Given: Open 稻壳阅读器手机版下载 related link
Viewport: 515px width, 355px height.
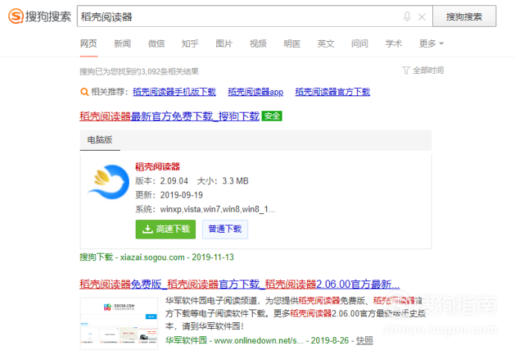Looking at the screenshot, I should pyautogui.click(x=174, y=92).
